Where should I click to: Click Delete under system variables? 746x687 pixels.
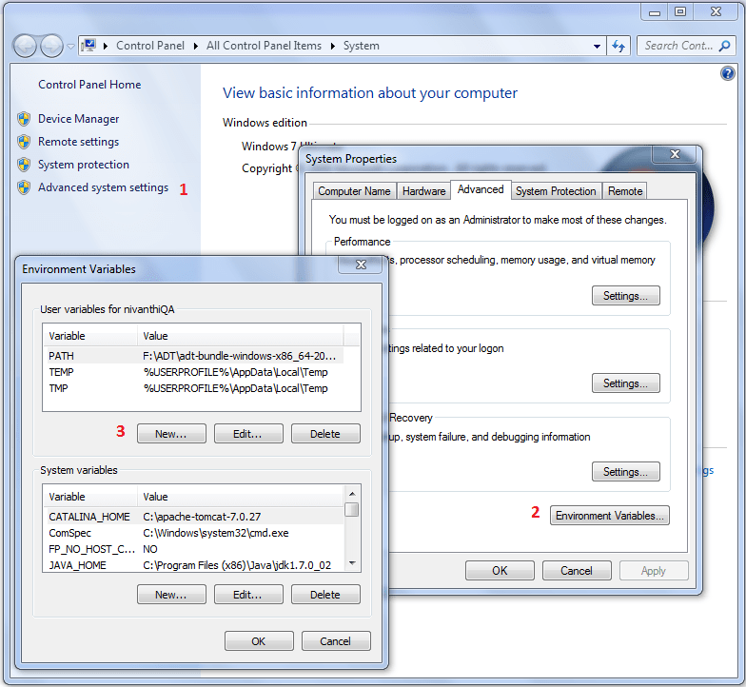tap(325, 595)
